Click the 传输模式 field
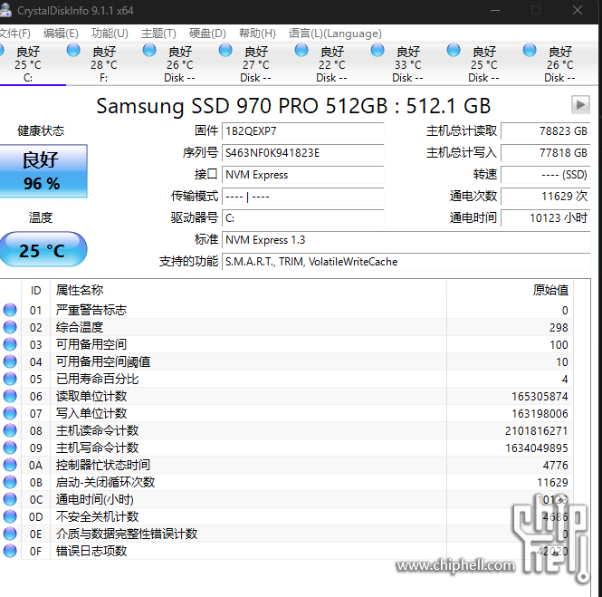 coord(303,197)
